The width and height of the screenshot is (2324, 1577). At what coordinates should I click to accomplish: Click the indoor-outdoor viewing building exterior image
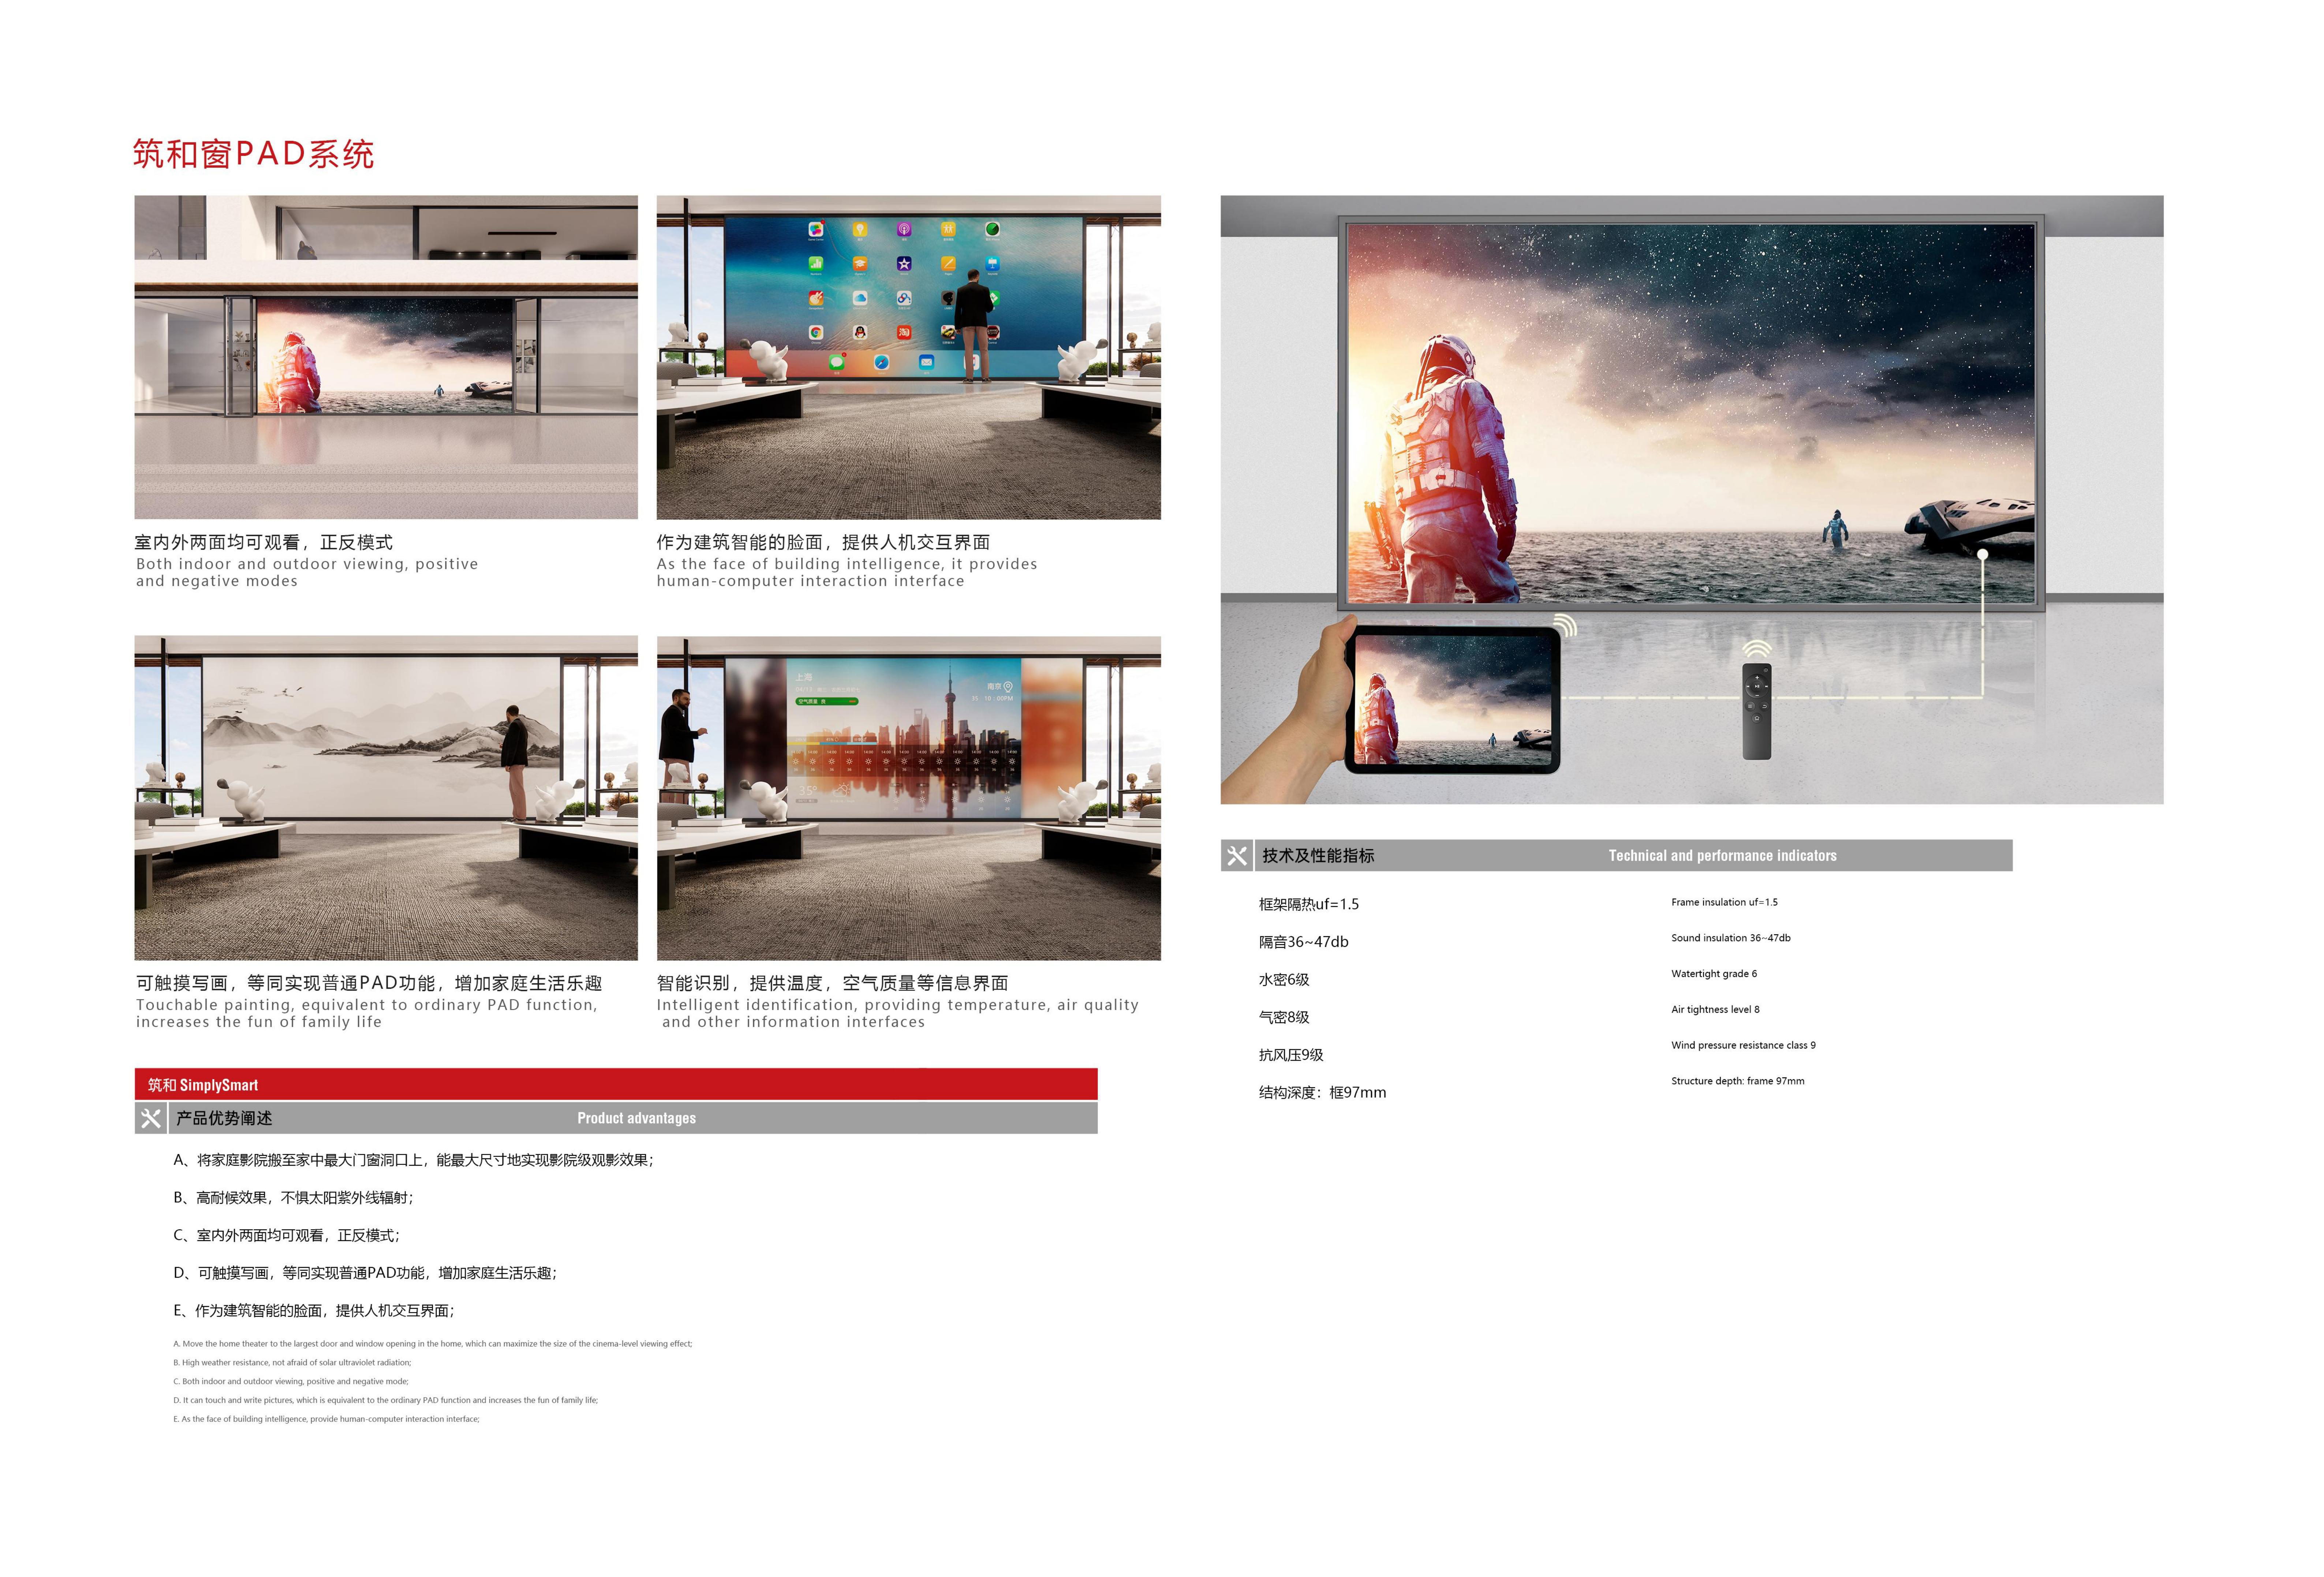386,357
